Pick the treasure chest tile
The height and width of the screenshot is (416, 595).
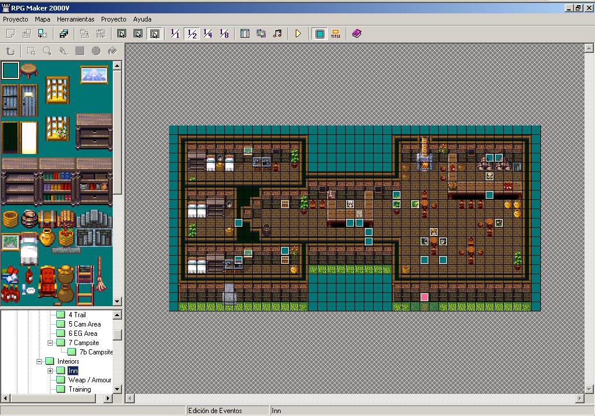coord(48,219)
